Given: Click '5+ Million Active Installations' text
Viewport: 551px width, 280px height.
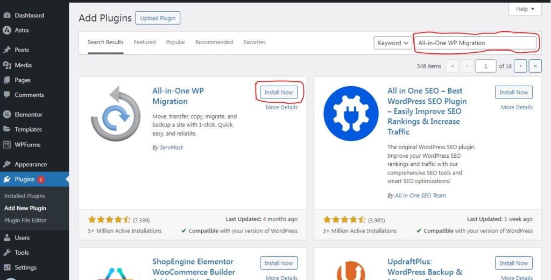Looking at the screenshot, I should coord(125,231).
